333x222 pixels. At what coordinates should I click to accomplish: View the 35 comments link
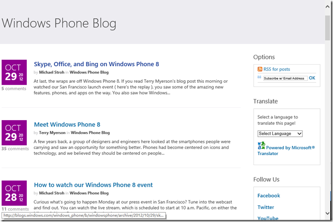14,149
